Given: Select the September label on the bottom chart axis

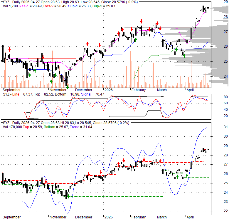Looking at the screenshot, I should click(x=12, y=217).
